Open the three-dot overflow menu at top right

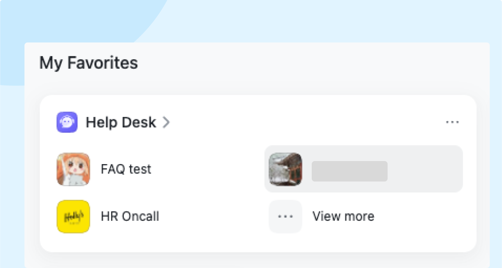pyautogui.click(x=452, y=122)
